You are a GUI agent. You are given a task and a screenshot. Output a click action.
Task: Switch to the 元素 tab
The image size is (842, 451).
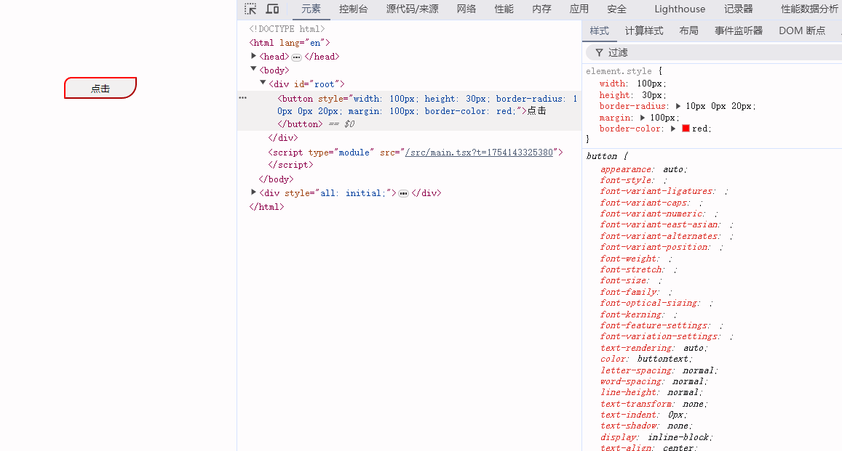point(311,9)
